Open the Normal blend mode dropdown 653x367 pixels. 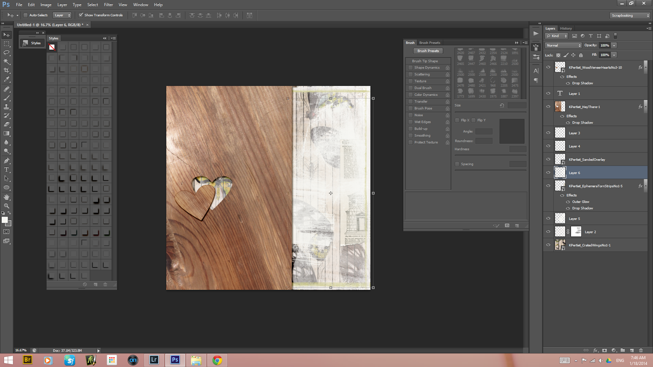tap(564, 45)
